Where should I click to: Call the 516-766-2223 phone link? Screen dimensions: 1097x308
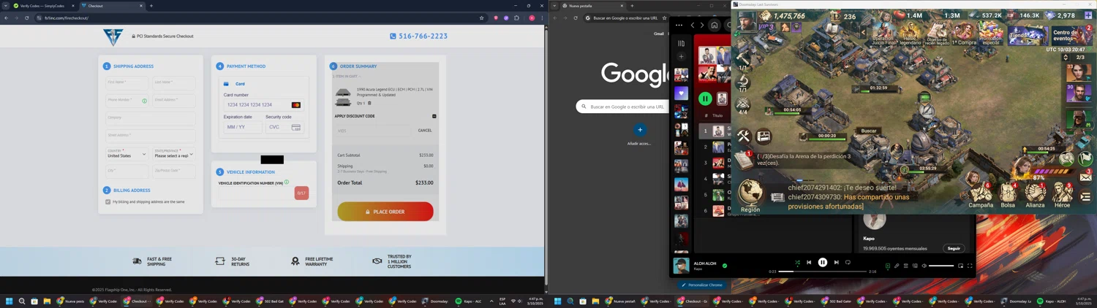pyautogui.click(x=418, y=36)
